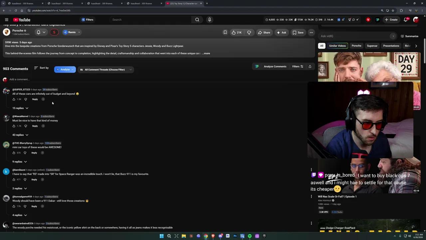
Task: Click the Save button
Action: point(298,32)
